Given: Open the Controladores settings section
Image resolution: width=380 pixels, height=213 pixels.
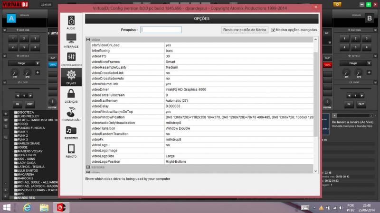Looking at the screenshot, I should (x=71, y=59).
